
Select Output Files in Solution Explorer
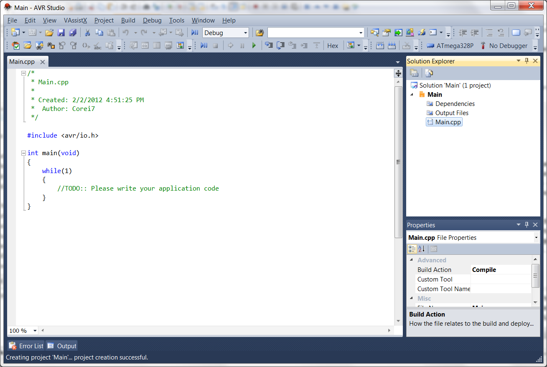point(452,113)
